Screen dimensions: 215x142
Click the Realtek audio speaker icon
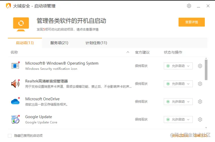tap(15, 84)
